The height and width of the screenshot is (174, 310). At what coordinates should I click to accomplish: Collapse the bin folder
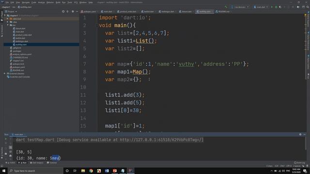point(8,25)
